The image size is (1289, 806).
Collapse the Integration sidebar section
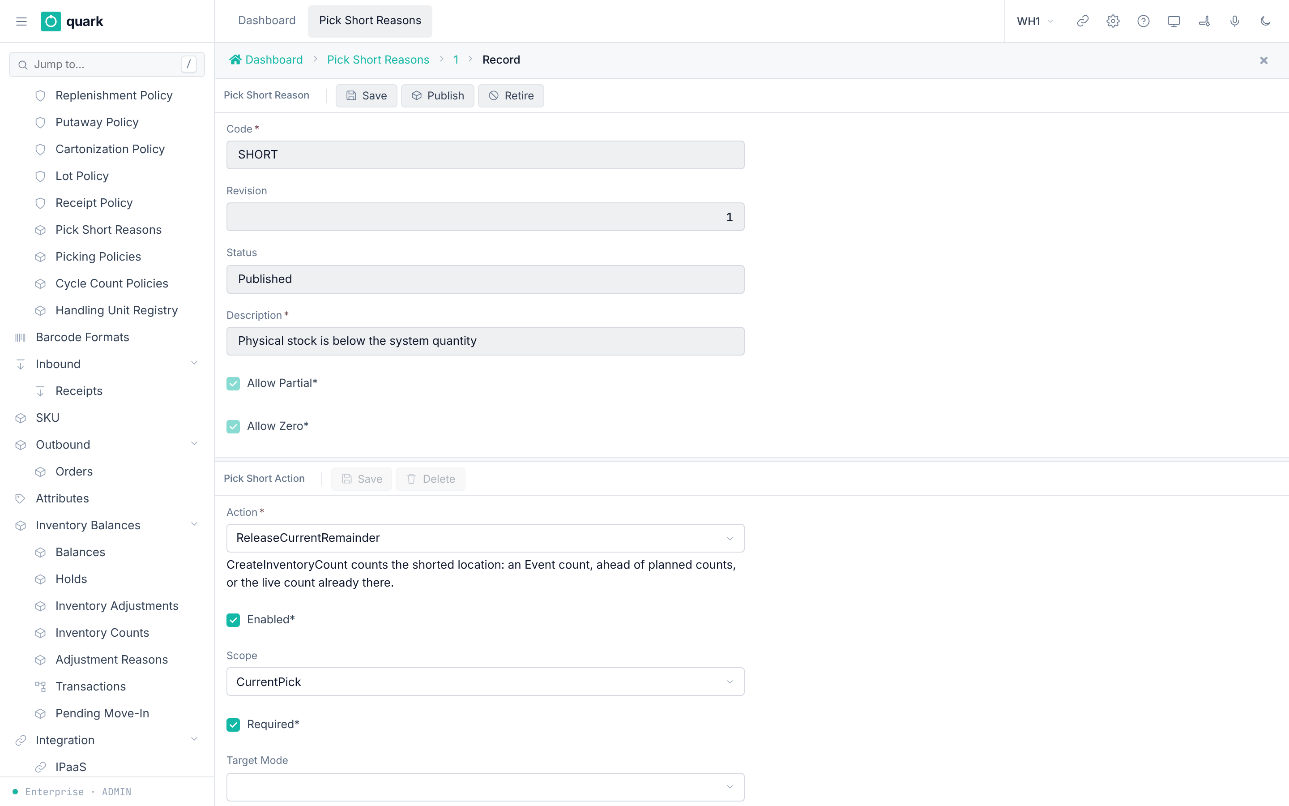tap(194, 739)
